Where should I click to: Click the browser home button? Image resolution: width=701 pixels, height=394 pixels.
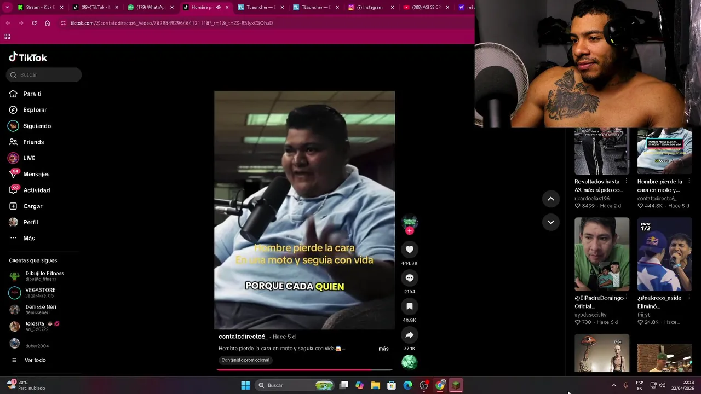coord(48,23)
